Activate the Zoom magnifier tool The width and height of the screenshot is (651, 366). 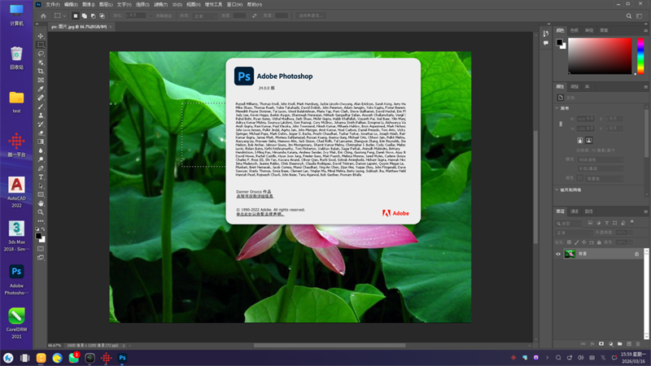pos(42,212)
